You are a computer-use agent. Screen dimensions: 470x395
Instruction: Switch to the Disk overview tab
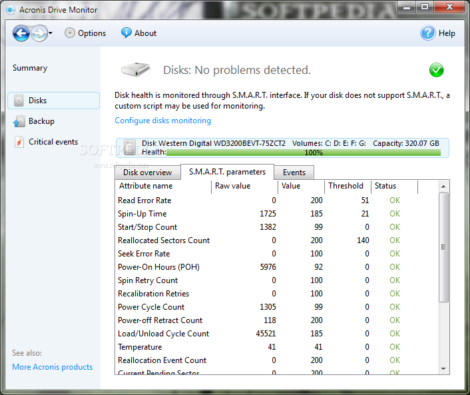[x=148, y=173]
